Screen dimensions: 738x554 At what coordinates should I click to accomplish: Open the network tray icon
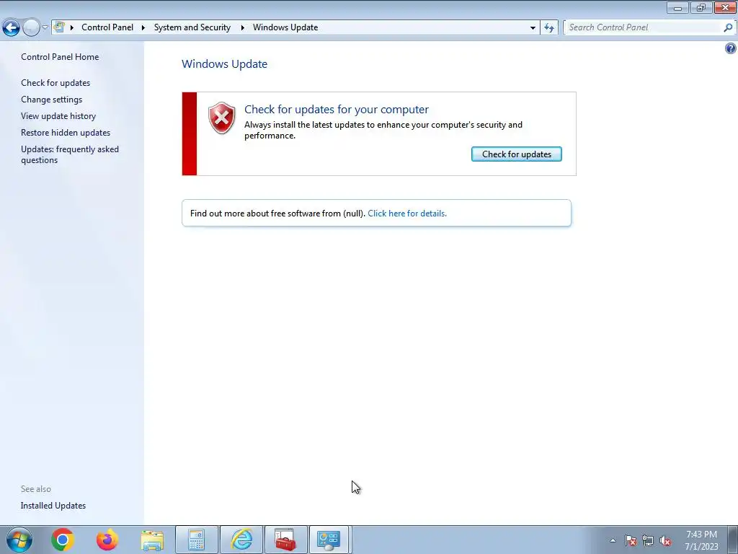tap(648, 540)
